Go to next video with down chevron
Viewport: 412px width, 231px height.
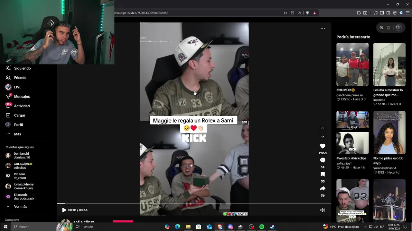tap(323, 137)
